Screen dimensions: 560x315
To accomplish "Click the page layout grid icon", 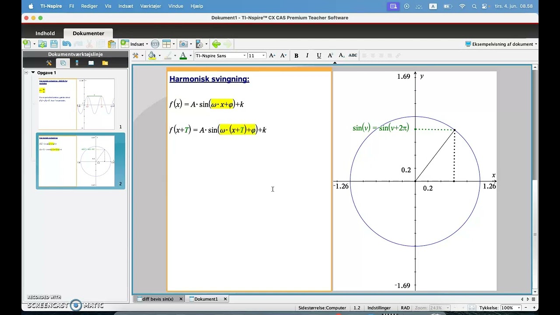I will click(x=166, y=44).
